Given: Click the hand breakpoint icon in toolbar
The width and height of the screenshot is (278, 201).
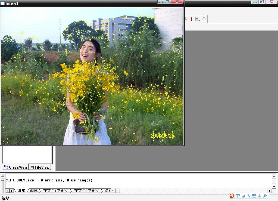Looking at the screenshot, I should pyautogui.click(x=204, y=19).
